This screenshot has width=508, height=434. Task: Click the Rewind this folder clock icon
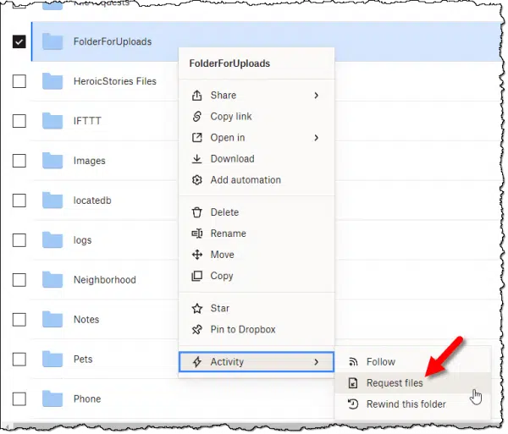pos(353,404)
